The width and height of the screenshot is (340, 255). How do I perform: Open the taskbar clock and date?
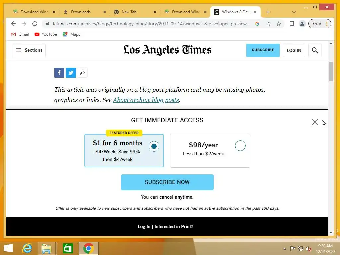coord(325,249)
